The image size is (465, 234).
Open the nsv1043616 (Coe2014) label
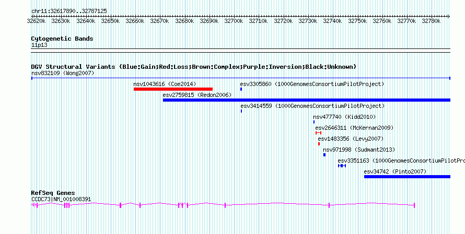165,84
